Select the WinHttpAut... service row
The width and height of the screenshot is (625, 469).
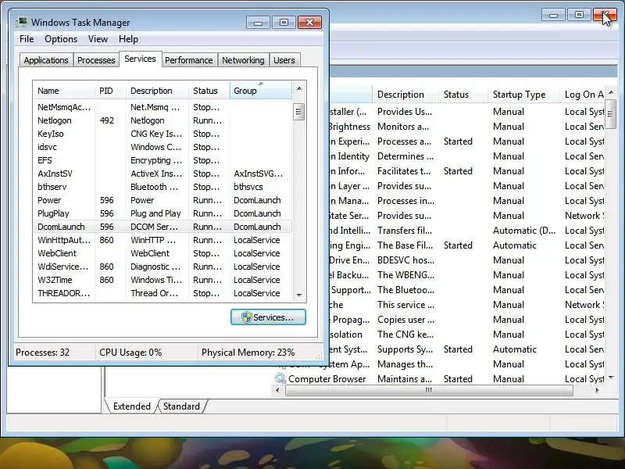coord(162,240)
